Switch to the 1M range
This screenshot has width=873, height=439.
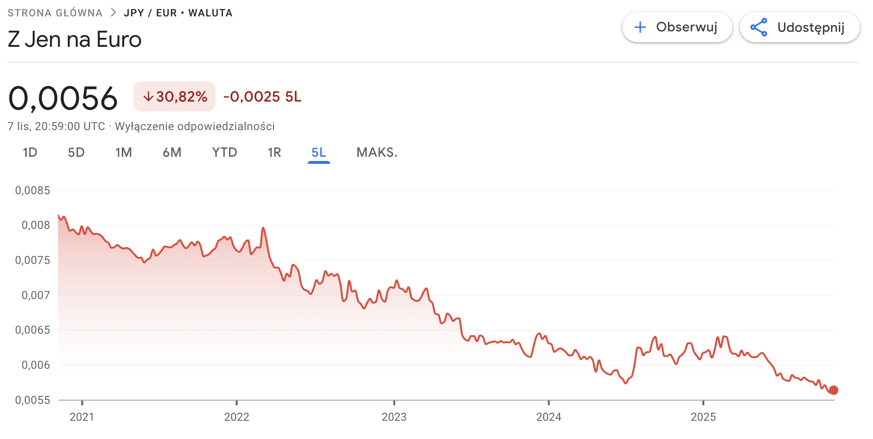pyautogui.click(x=124, y=153)
